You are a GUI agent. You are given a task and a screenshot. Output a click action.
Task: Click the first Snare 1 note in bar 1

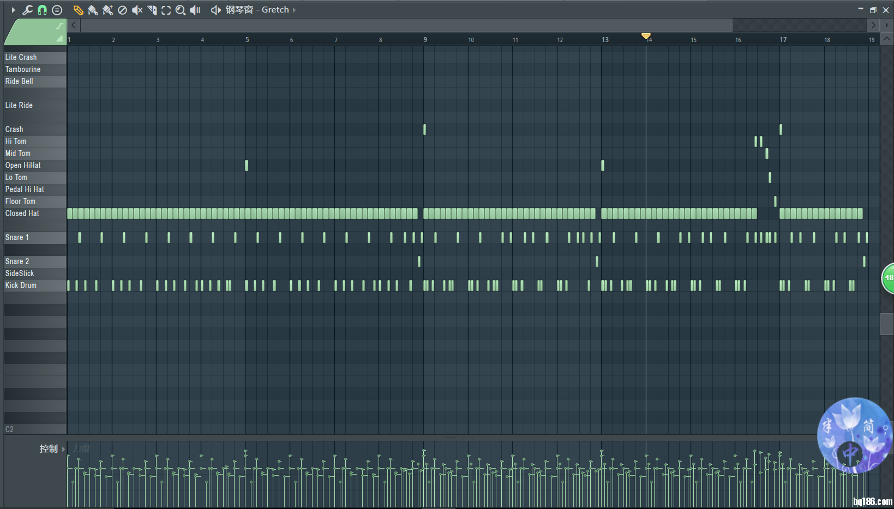pos(80,237)
